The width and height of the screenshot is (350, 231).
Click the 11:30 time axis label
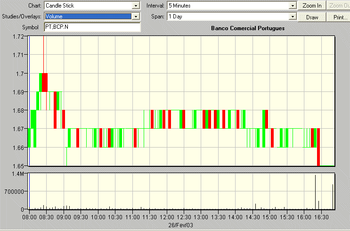point(149,217)
